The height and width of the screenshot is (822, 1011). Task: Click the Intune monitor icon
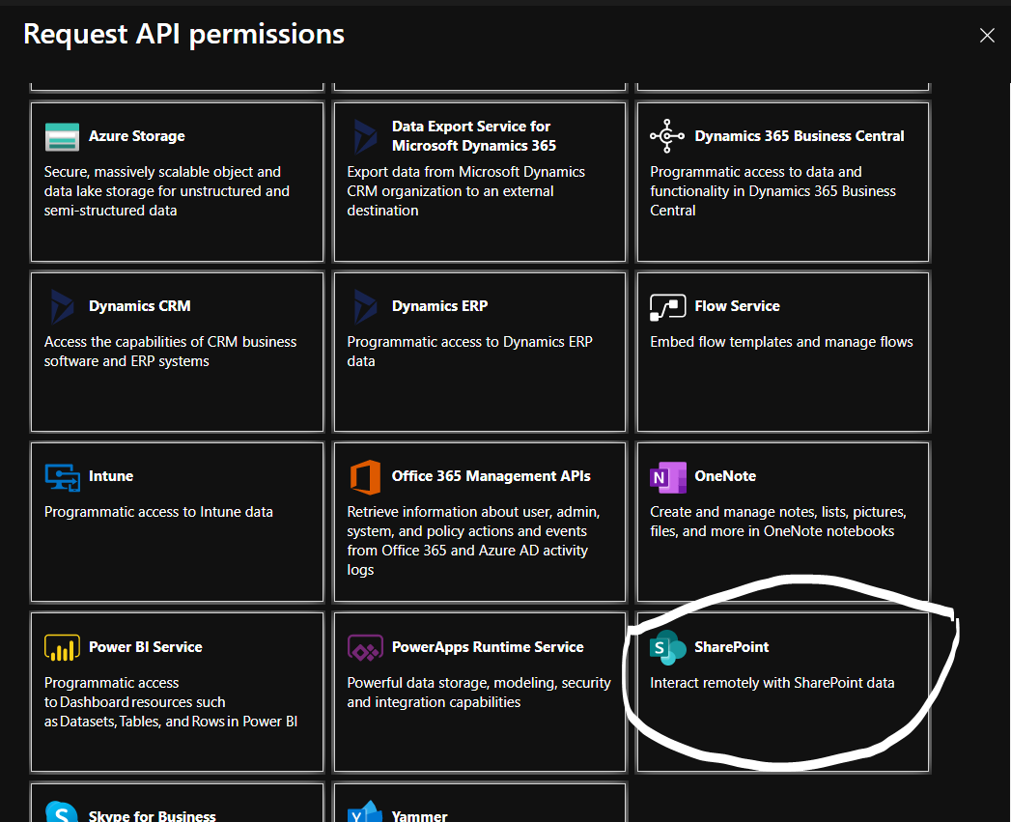click(x=63, y=477)
